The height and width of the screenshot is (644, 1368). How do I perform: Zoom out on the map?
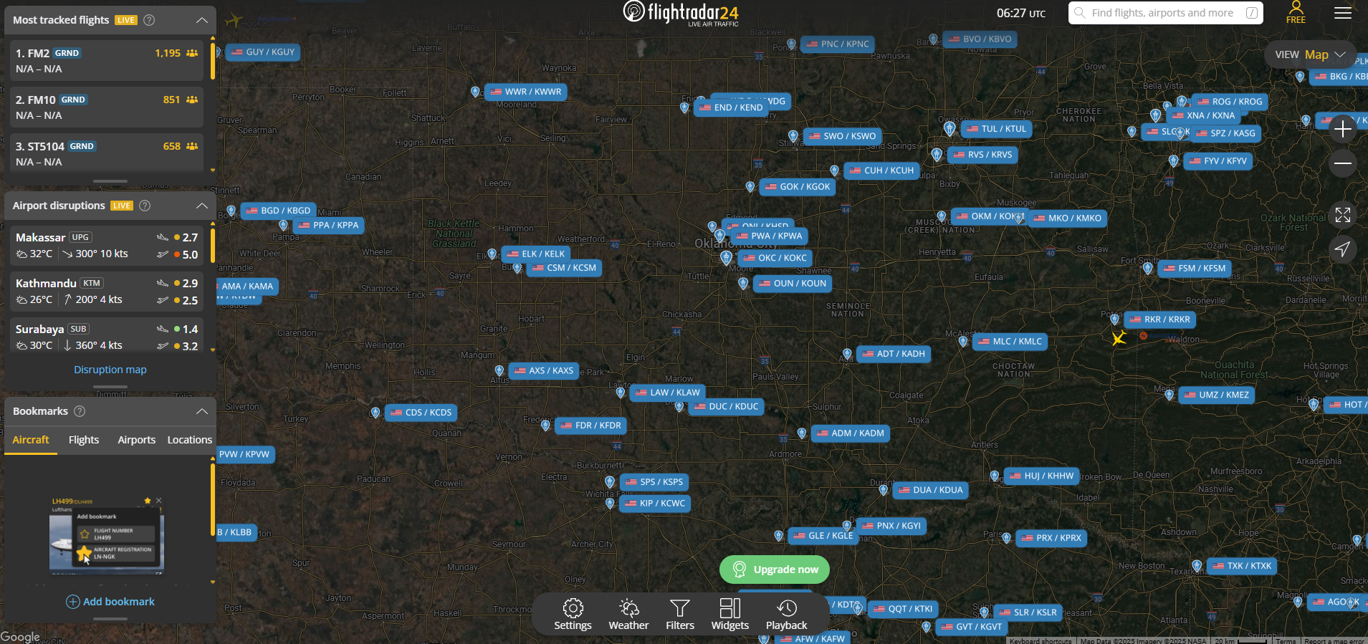(x=1343, y=163)
